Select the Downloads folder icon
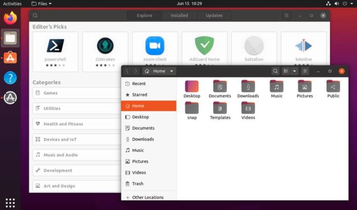This screenshot has width=357, height=210. point(248,86)
